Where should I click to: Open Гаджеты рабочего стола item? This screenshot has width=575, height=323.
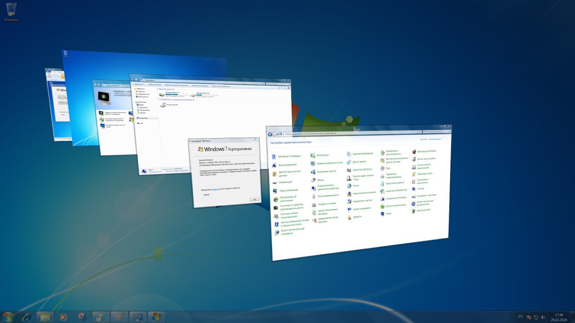tap(327, 163)
